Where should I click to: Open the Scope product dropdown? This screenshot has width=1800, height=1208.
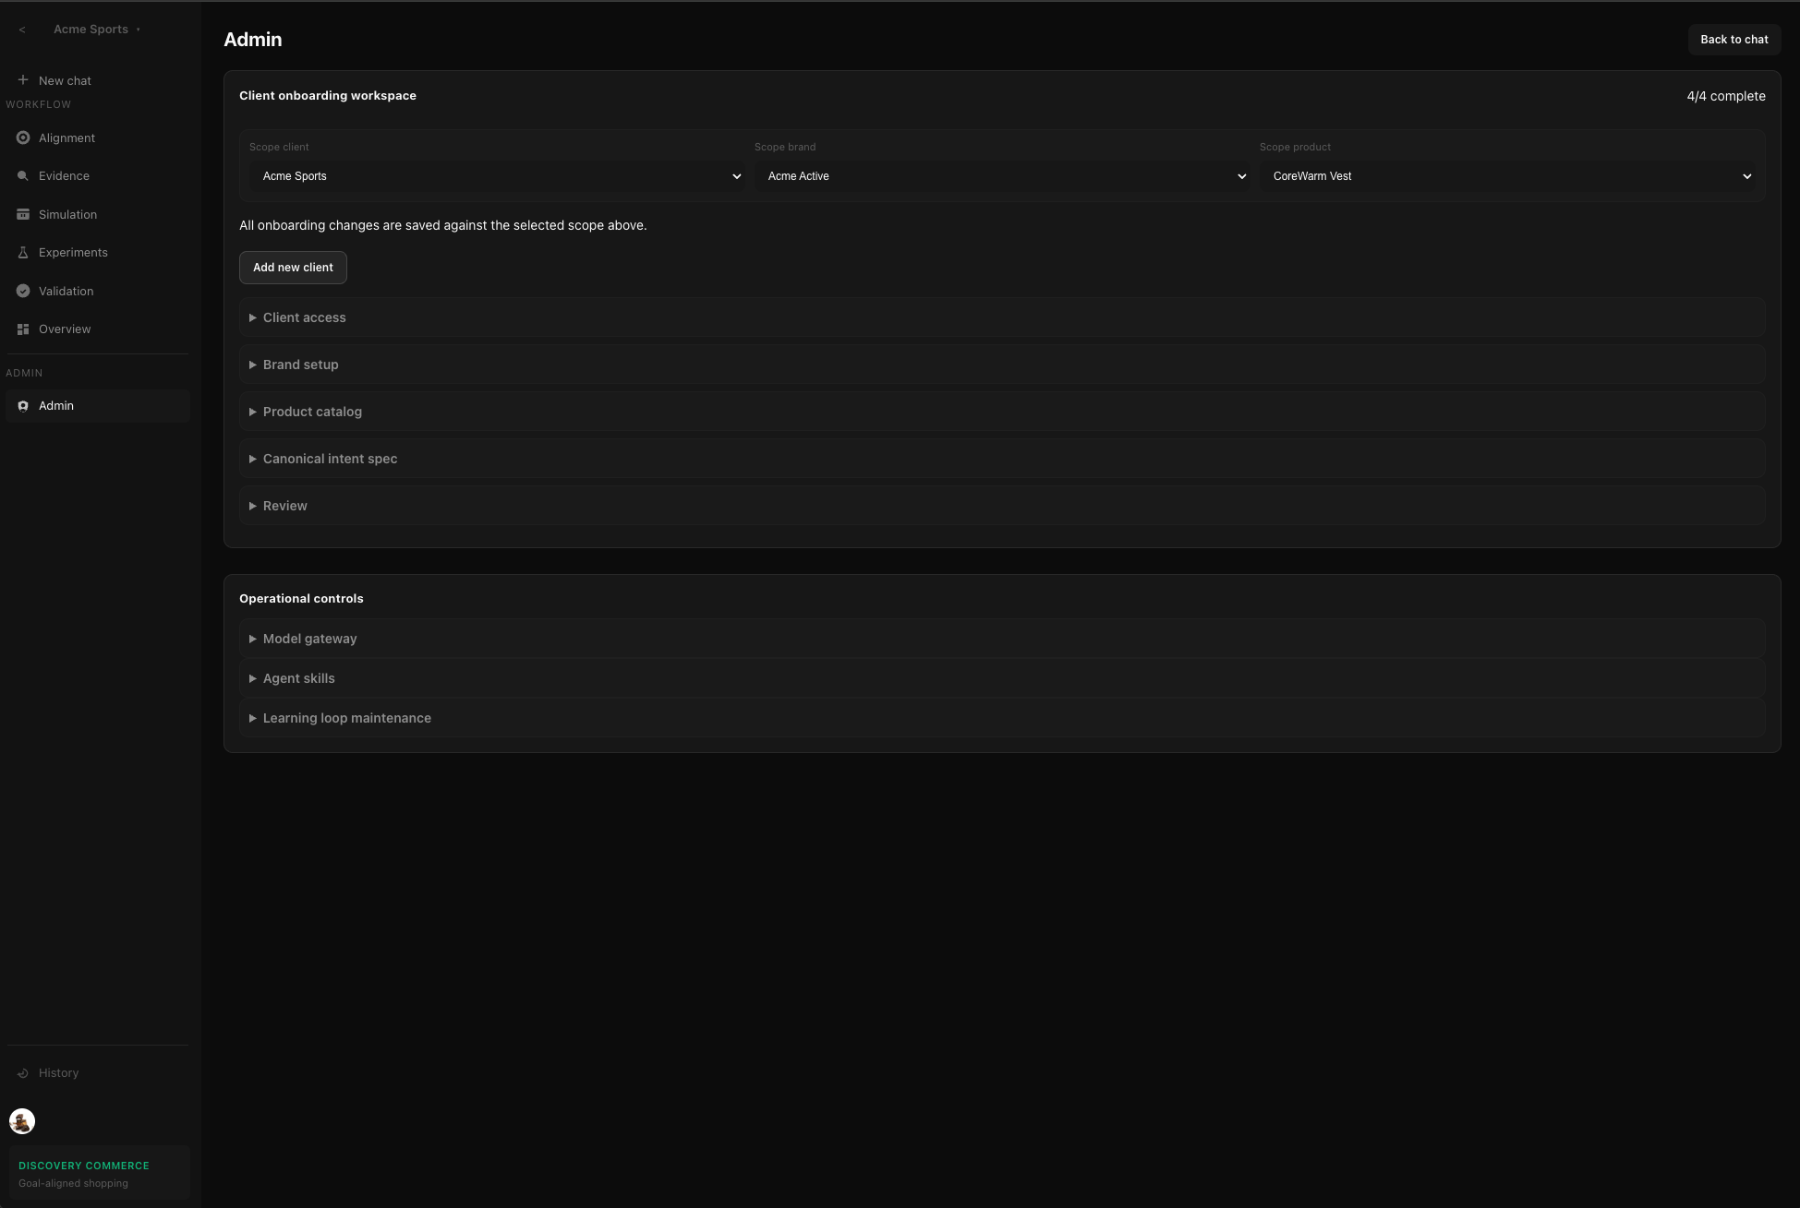coord(1507,176)
